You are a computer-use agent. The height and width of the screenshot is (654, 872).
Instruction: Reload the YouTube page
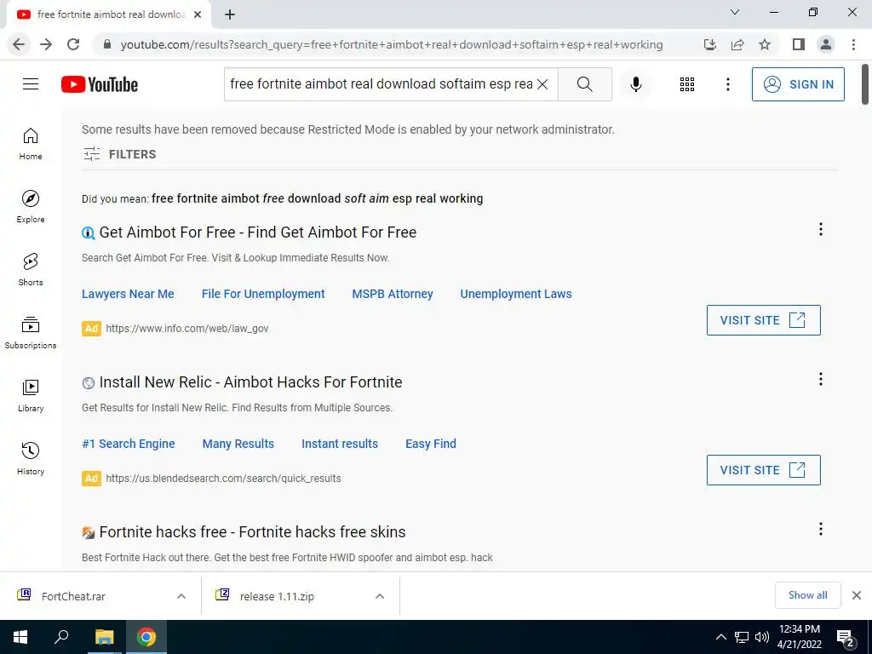[73, 44]
